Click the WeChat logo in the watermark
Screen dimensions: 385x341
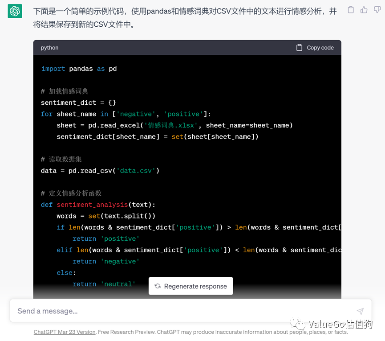pyautogui.click(x=296, y=324)
